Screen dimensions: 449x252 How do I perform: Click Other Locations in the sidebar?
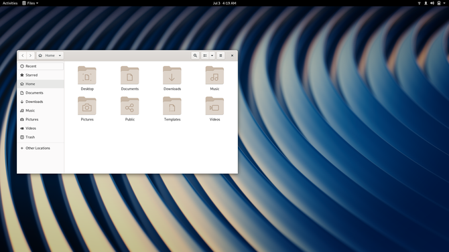pos(40,148)
